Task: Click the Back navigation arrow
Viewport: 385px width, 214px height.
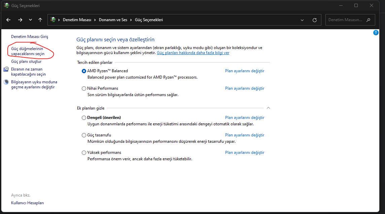Action: (x=8, y=20)
